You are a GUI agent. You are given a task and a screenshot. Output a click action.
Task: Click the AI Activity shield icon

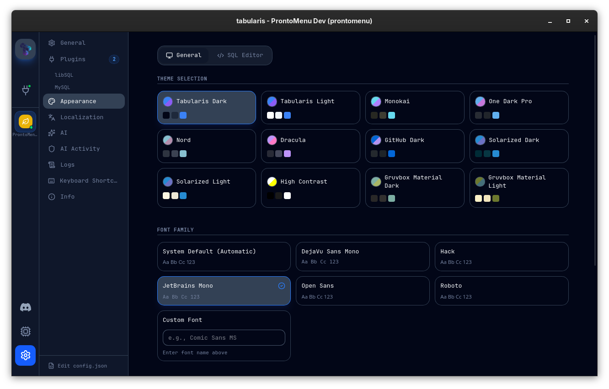click(52, 149)
